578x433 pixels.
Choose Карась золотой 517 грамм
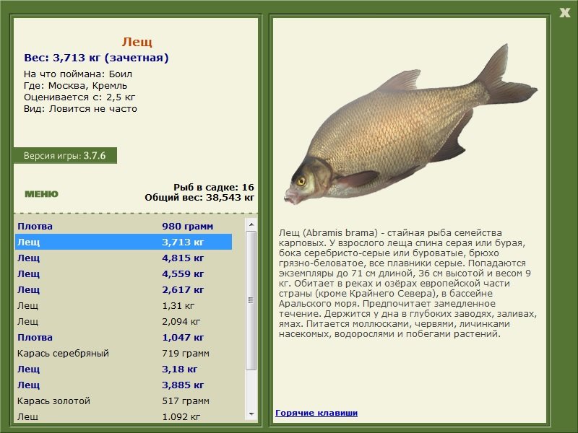point(123,401)
